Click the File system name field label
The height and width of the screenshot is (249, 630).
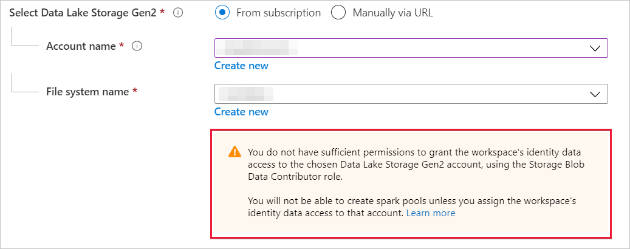(87, 92)
